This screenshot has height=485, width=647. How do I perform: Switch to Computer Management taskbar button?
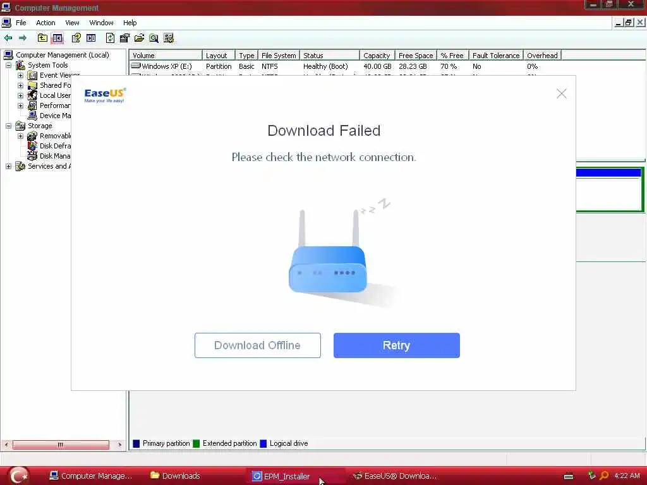click(91, 476)
